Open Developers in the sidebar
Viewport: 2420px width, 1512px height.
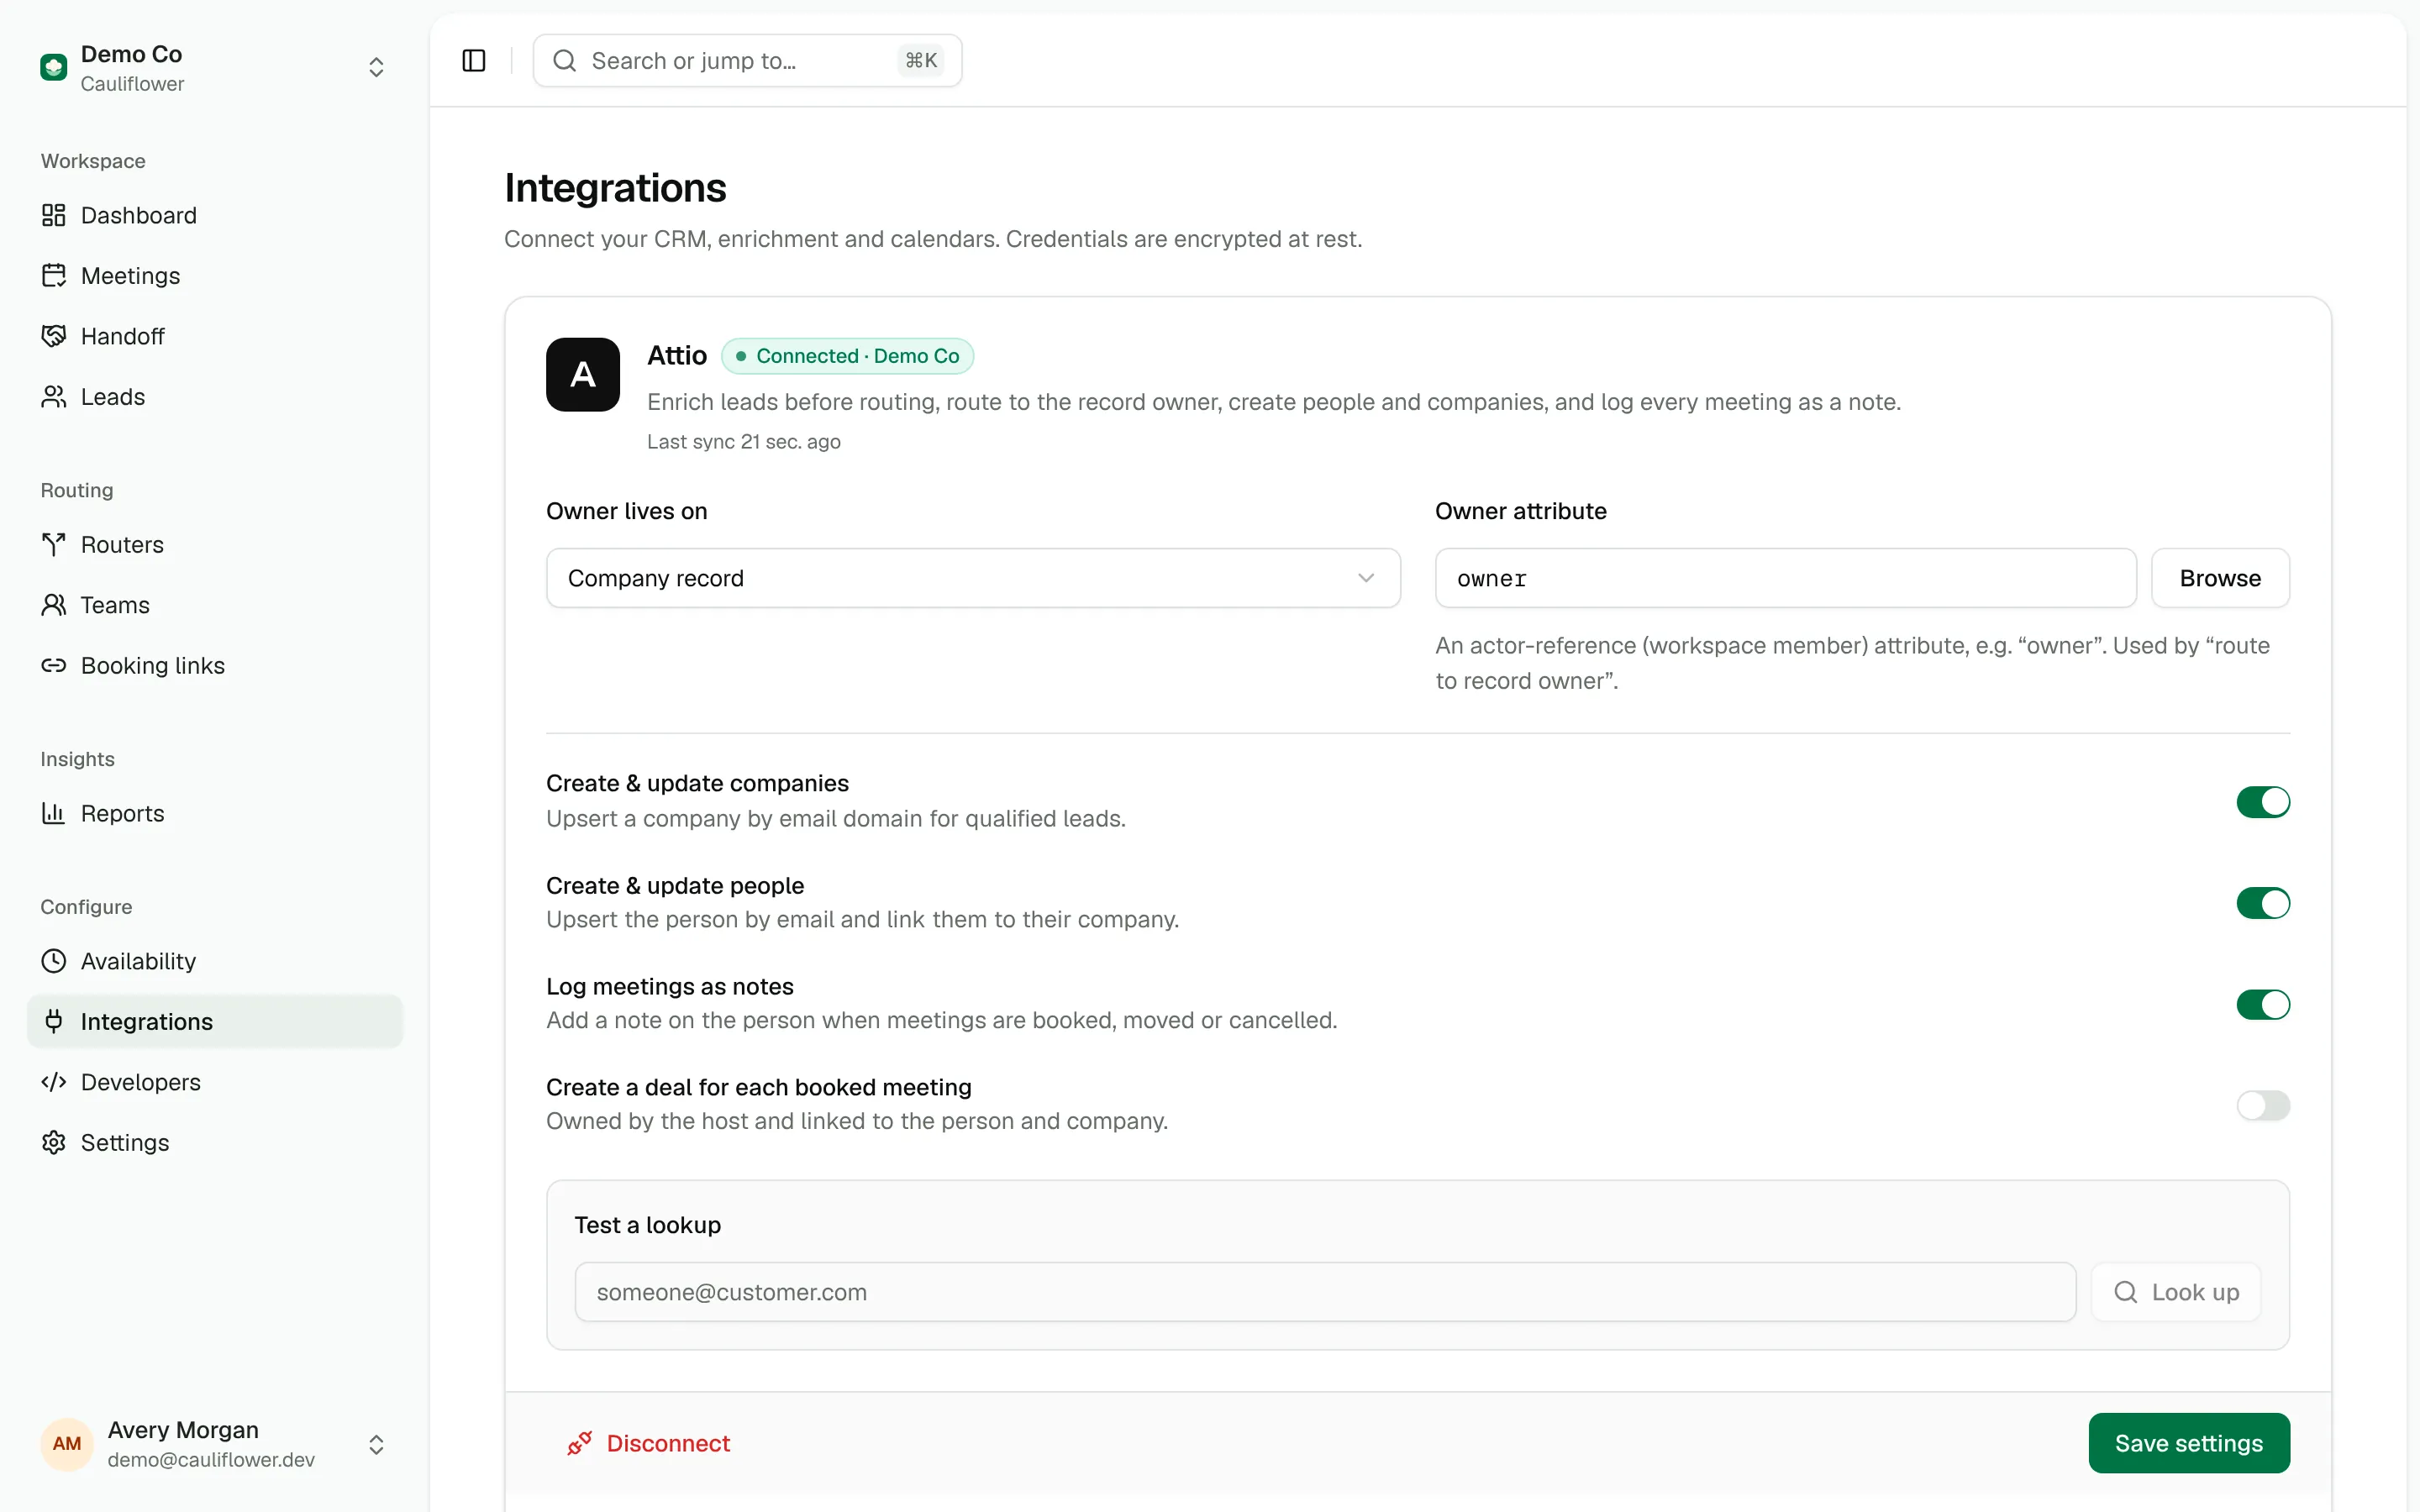215,1083
